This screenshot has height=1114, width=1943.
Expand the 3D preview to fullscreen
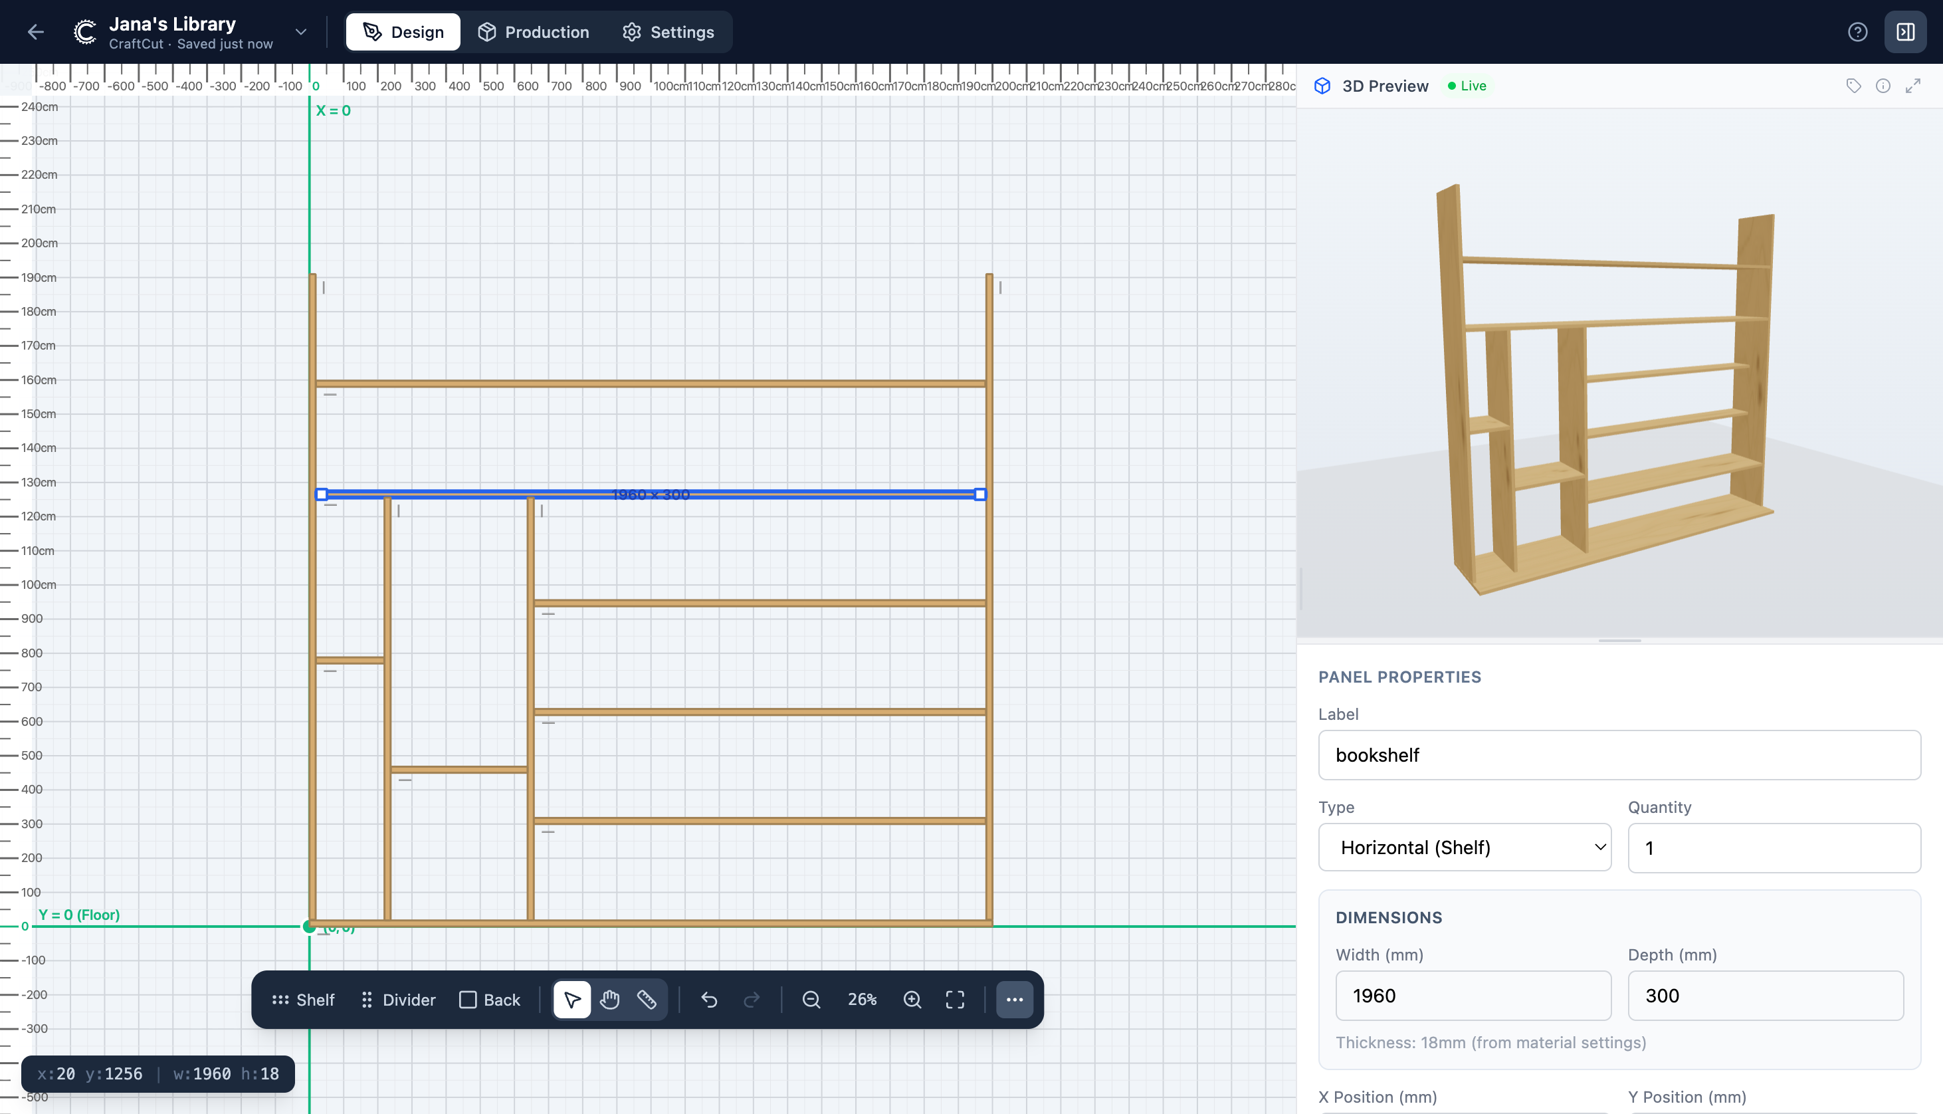[1914, 86]
